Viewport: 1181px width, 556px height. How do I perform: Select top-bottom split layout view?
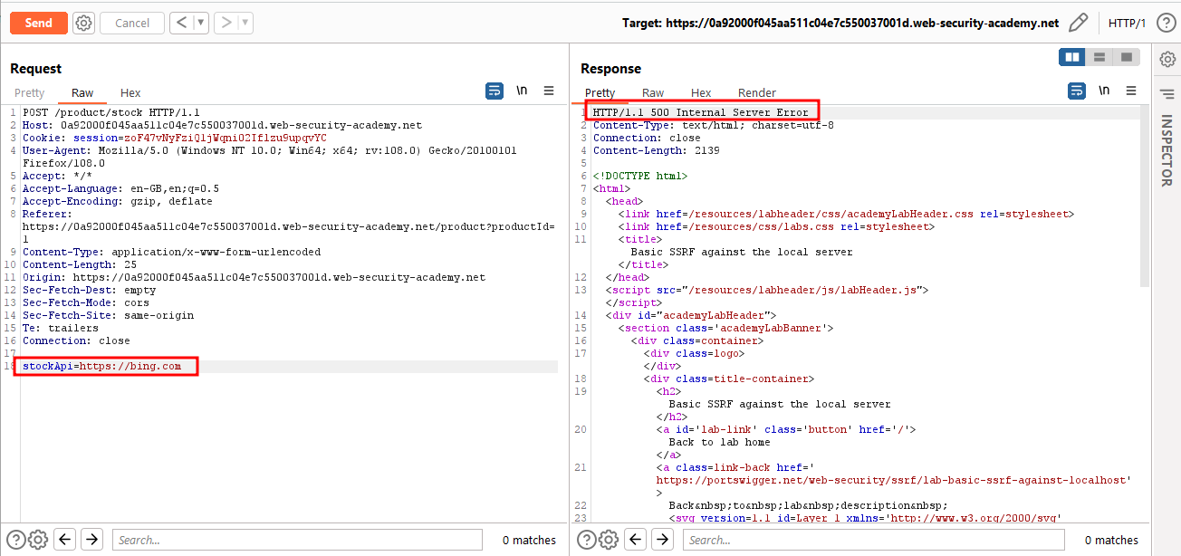[1099, 57]
